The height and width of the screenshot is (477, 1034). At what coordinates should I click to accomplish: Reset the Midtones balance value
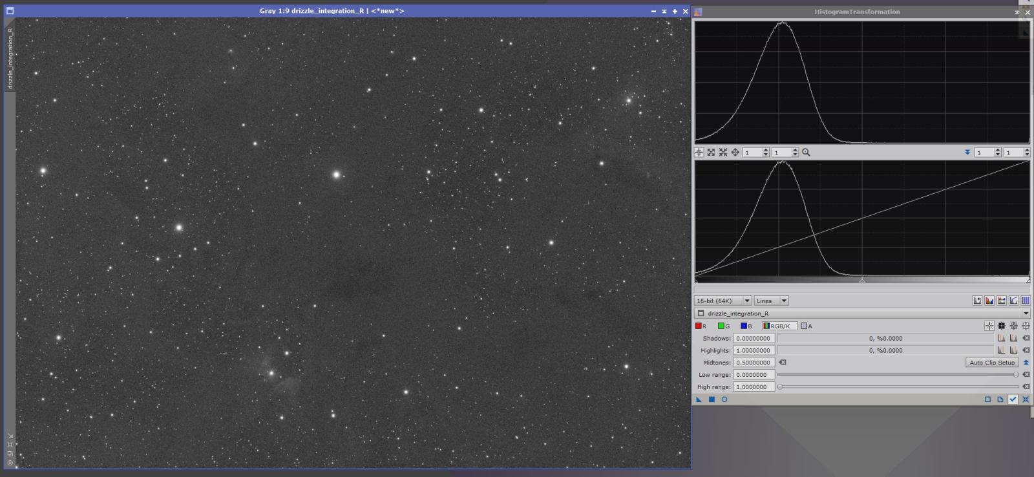pos(783,363)
